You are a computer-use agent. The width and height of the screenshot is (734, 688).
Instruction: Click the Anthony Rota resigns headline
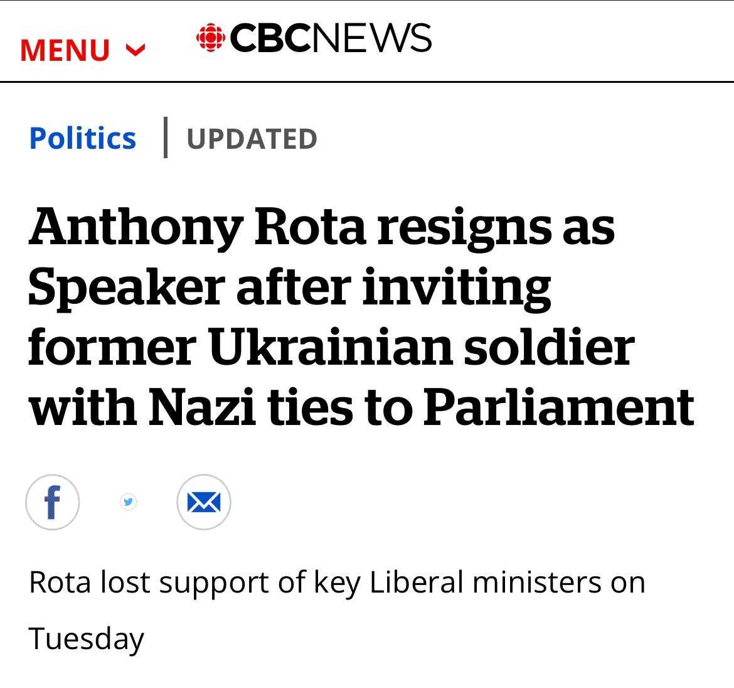[x=321, y=227]
